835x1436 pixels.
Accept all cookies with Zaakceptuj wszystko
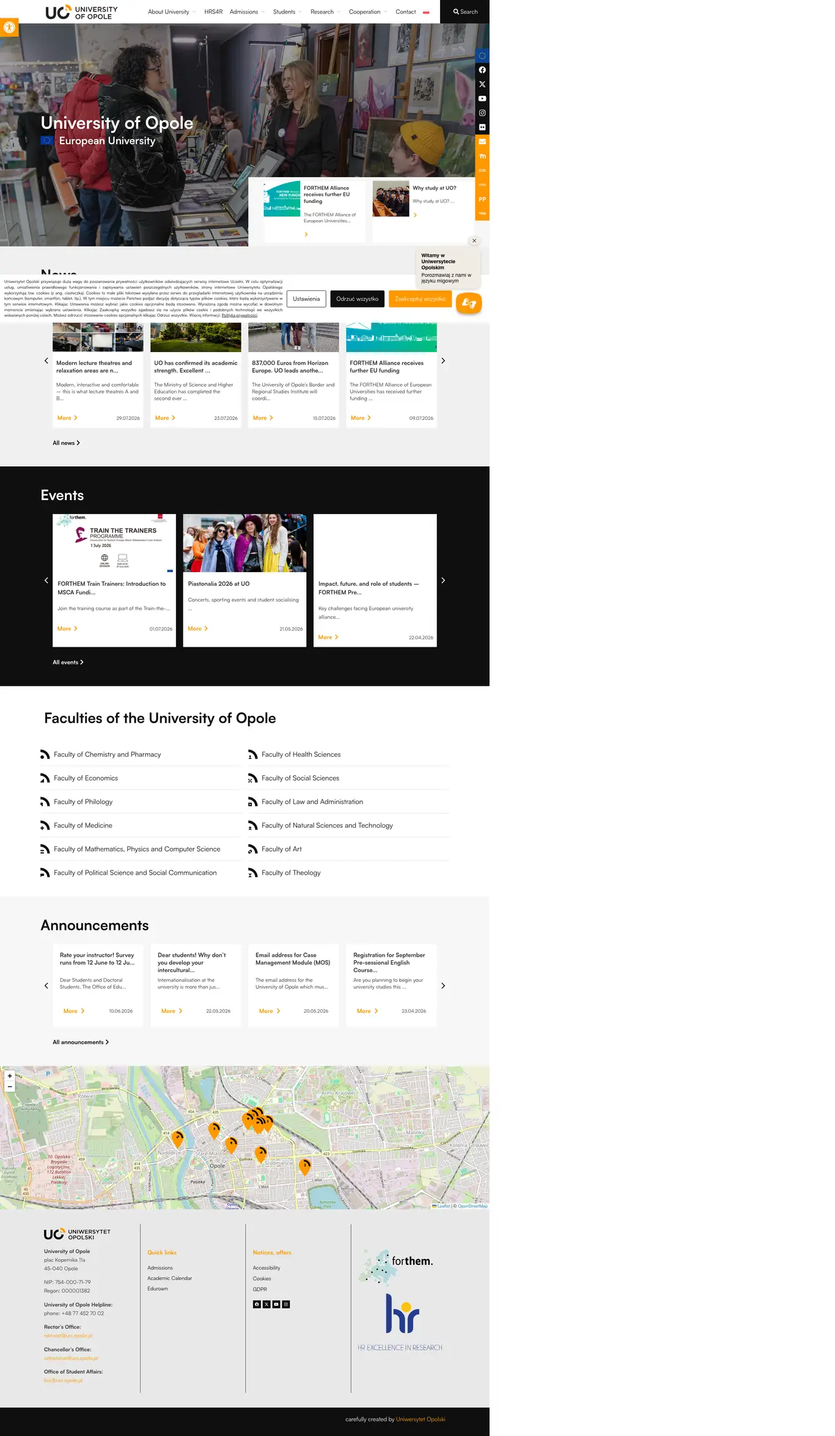pos(420,299)
